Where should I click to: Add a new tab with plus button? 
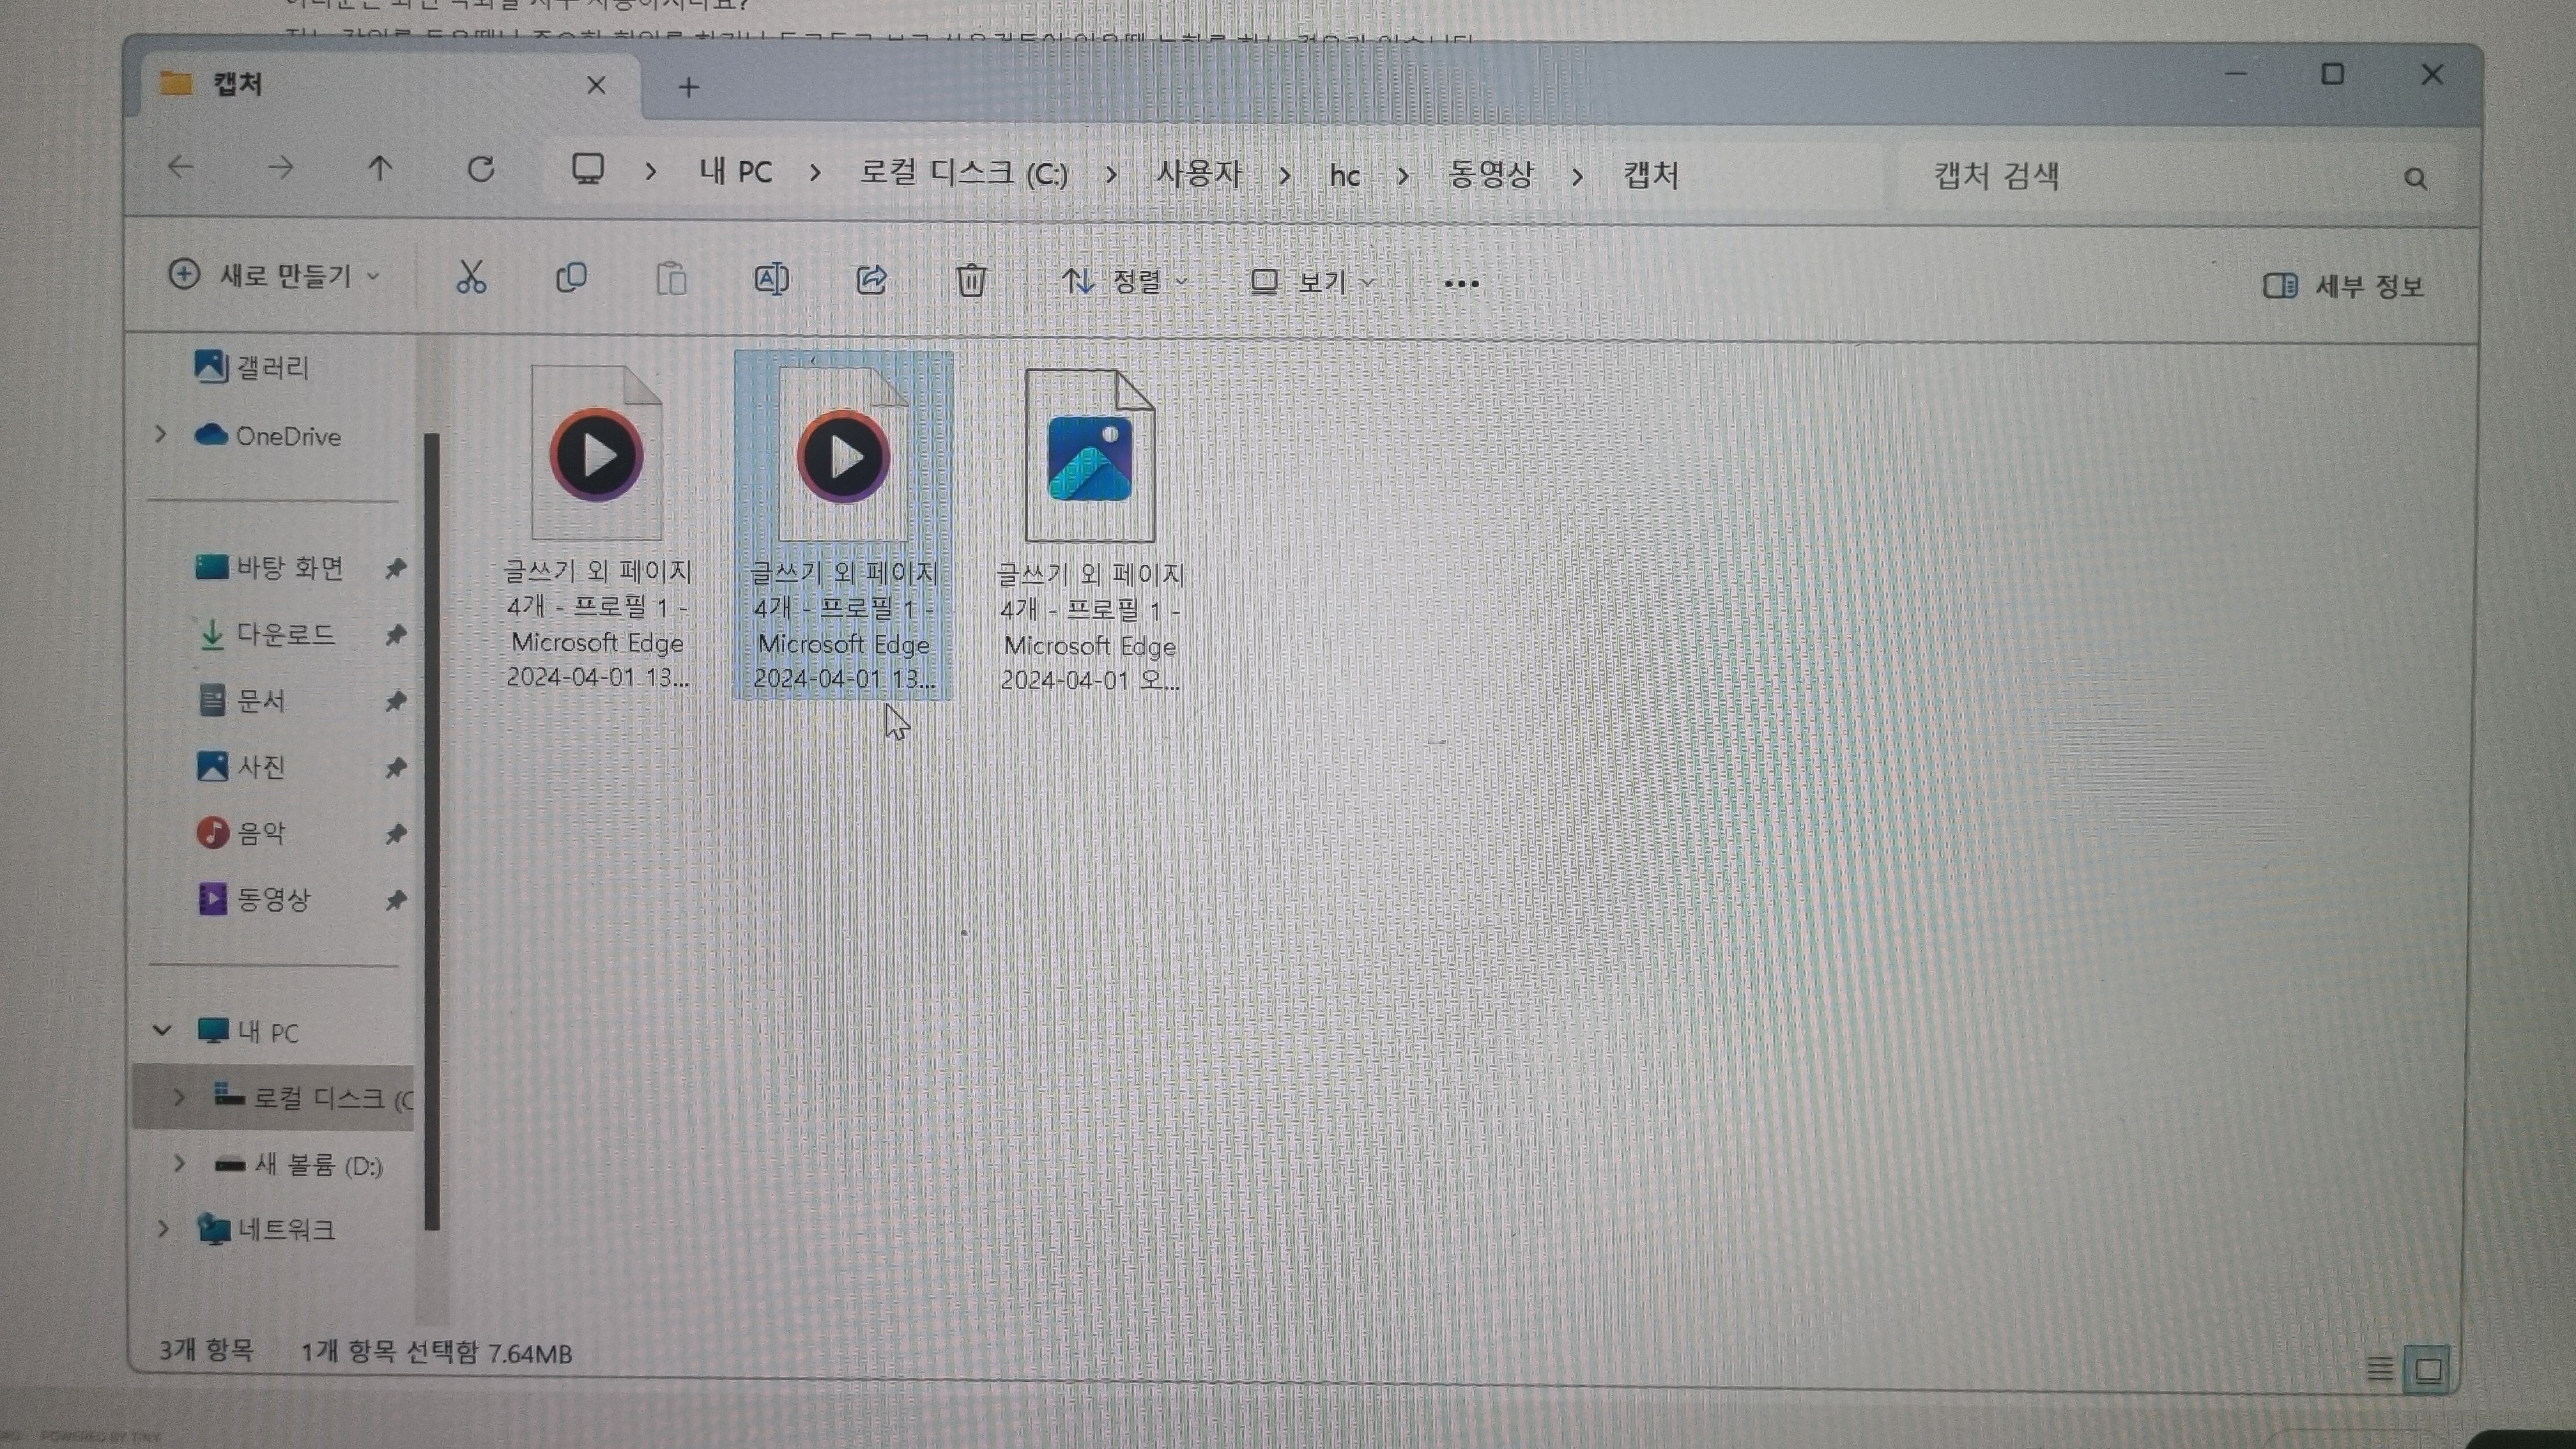688,88
